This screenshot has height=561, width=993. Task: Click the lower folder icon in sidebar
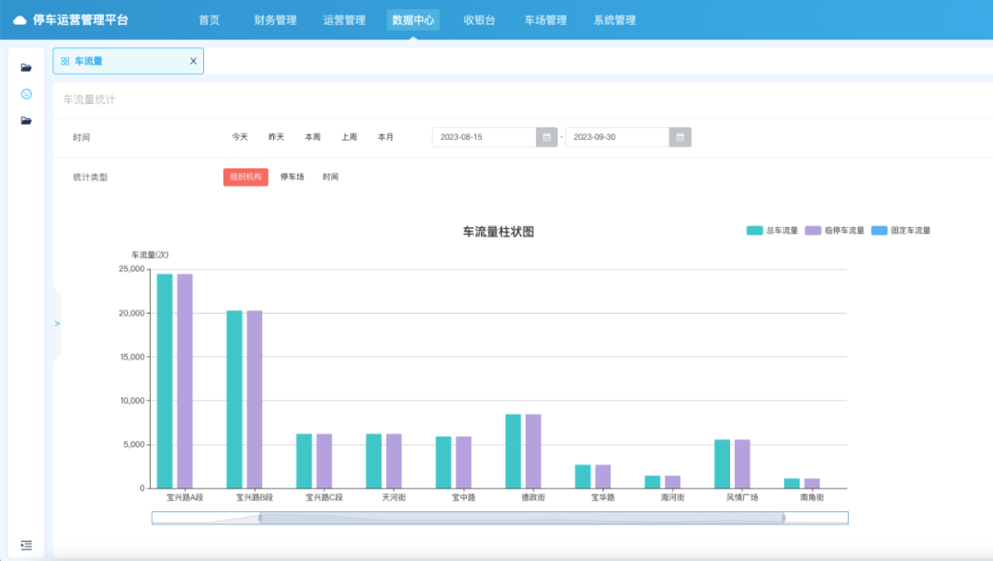[26, 120]
